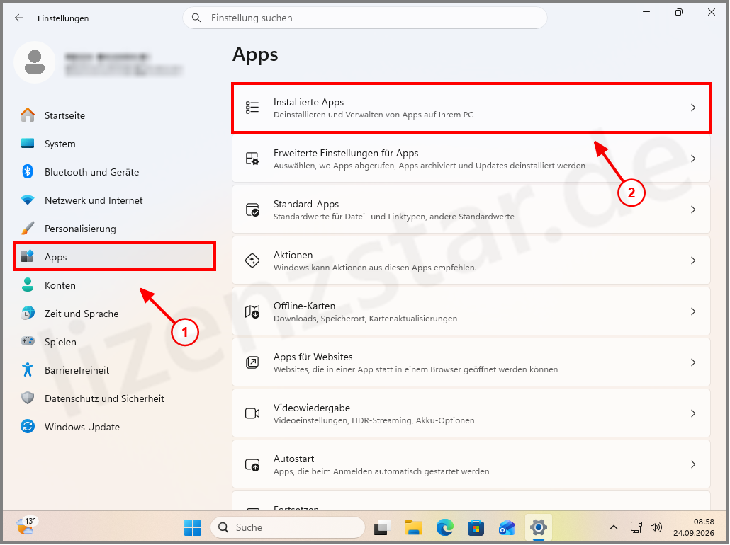This screenshot has height=545, width=730.
Task: Open Konten settings
Action: coord(115,285)
